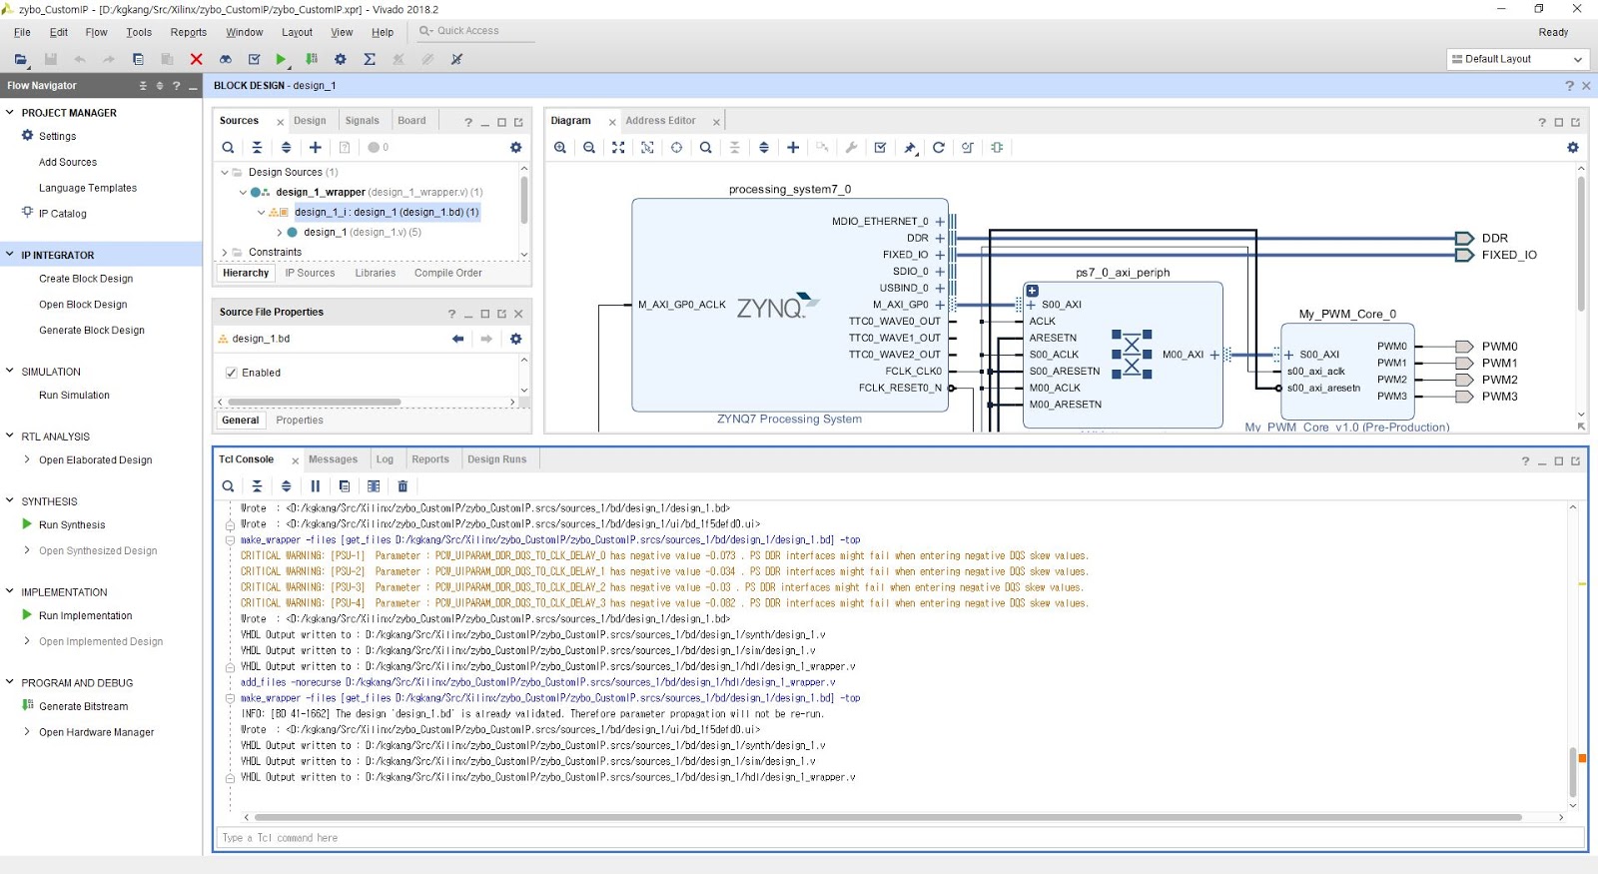The height and width of the screenshot is (874, 1598).
Task: Expand Open Hardware Manager item
Action: point(27,732)
